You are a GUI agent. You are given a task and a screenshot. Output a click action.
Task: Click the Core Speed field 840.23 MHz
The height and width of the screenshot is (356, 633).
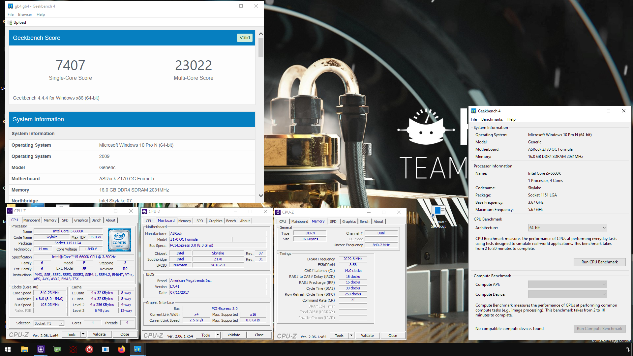50,293
